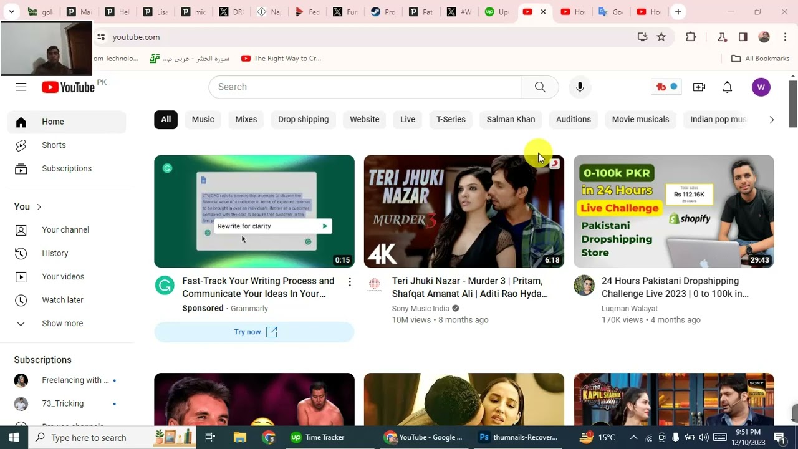The width and height of the screenshot is (798, 449).
Task: Open Your channel in the sidebar
Action: (67, 230)
